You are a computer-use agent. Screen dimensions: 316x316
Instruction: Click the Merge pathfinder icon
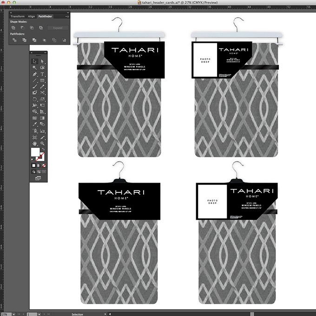tap(34, 40)
